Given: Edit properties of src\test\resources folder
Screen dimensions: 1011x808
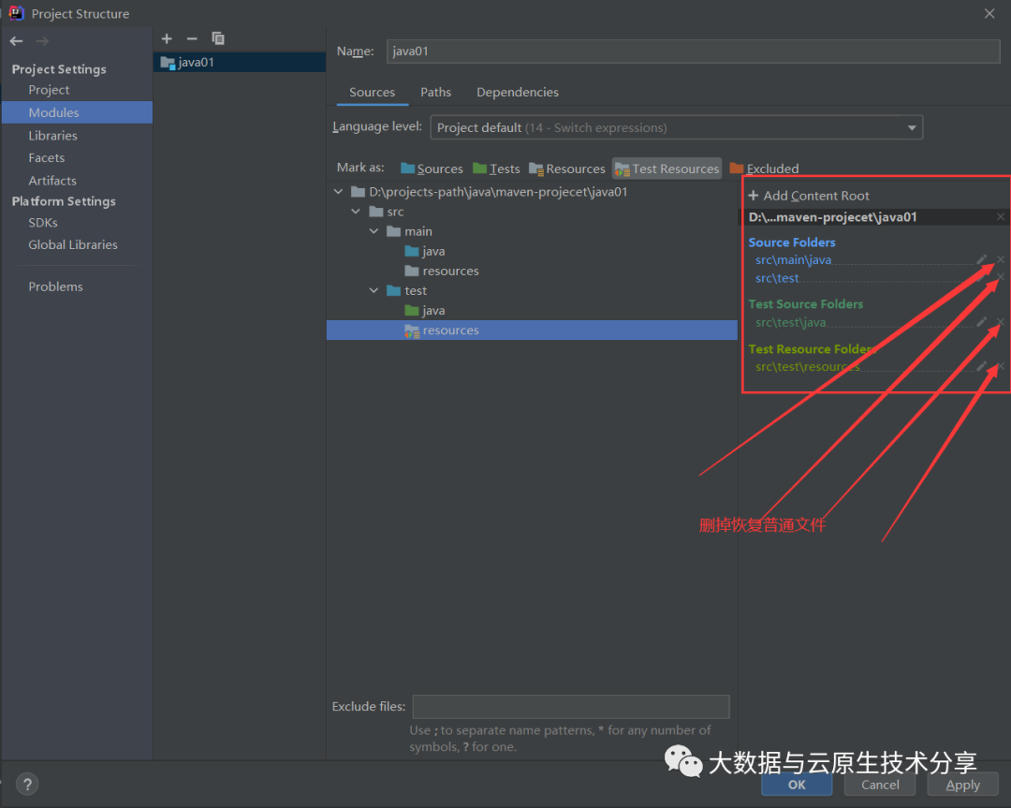Looking at the screenshot, I should [981, 366].
